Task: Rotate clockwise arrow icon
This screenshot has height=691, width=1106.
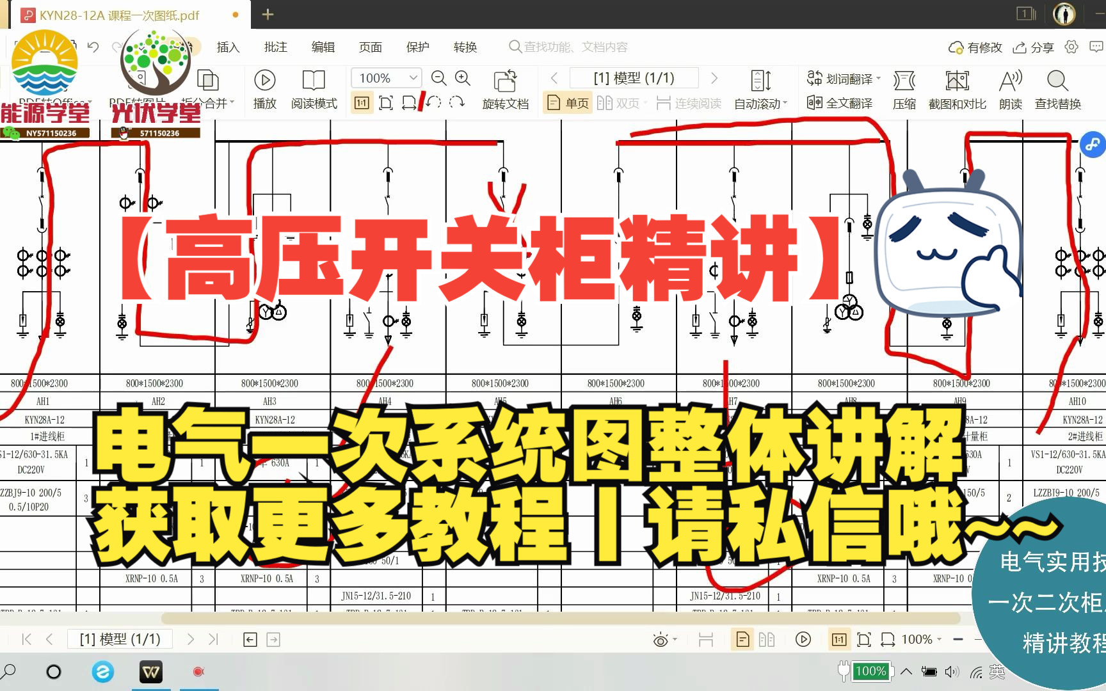Action: [456, 102]
